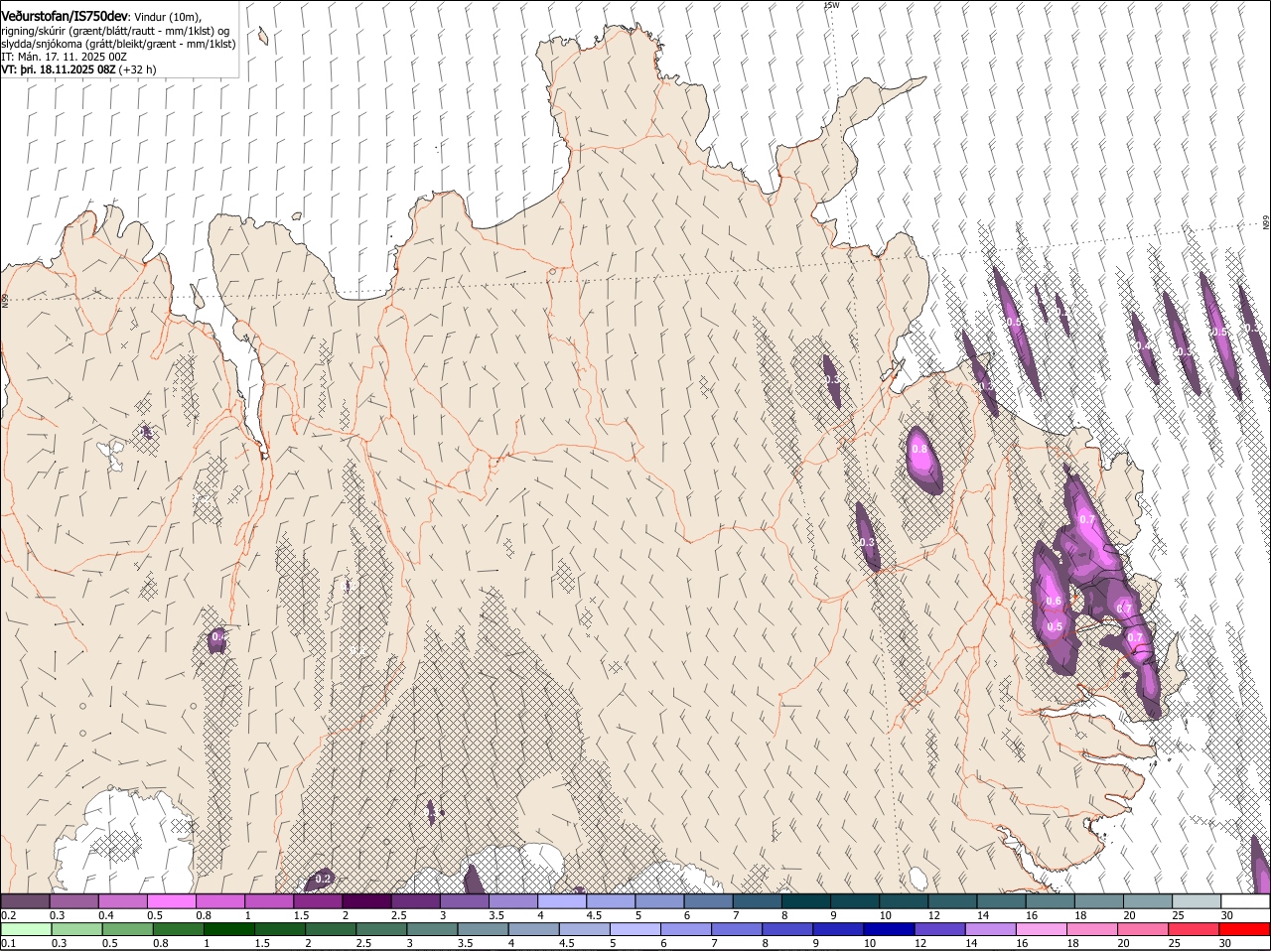
Task: Pick upper legend swatch between 18 and 20
Action: (1099, 901)
